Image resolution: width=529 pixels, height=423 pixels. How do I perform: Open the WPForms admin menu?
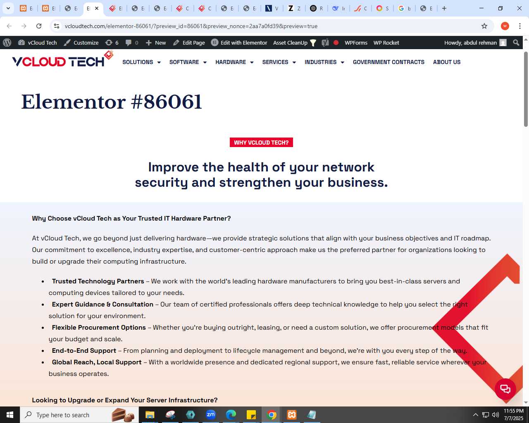pyautogui.click(x=356, y=43)
